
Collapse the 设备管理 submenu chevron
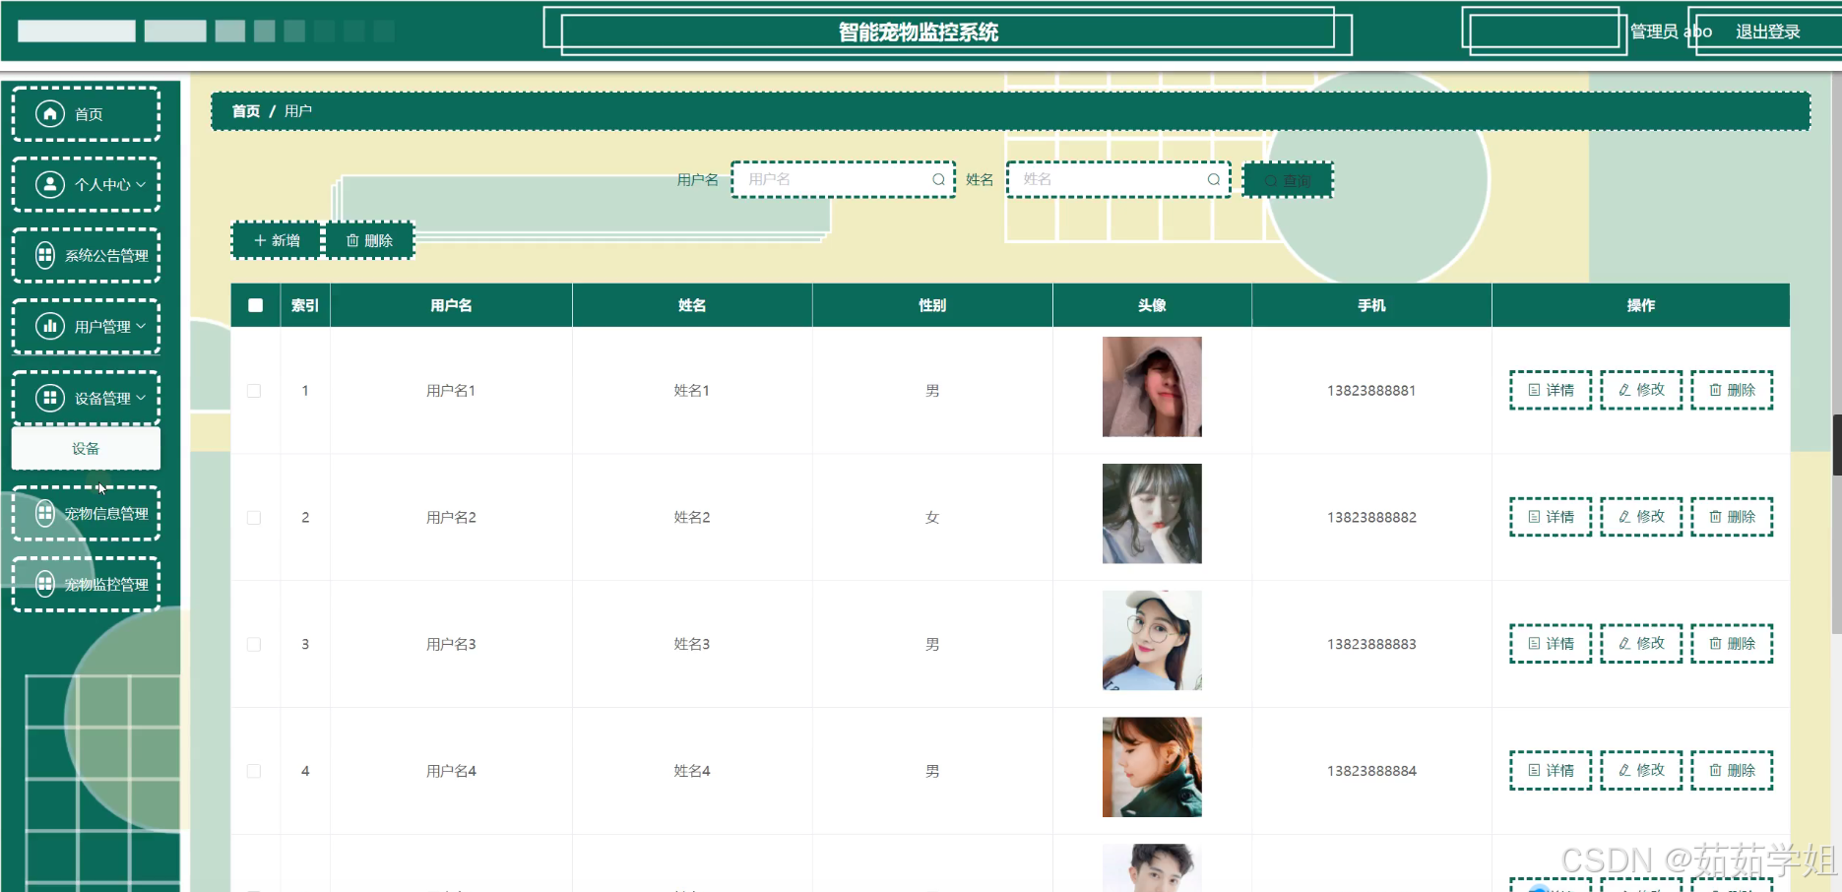pyautogui.click(x=141, y=398)
